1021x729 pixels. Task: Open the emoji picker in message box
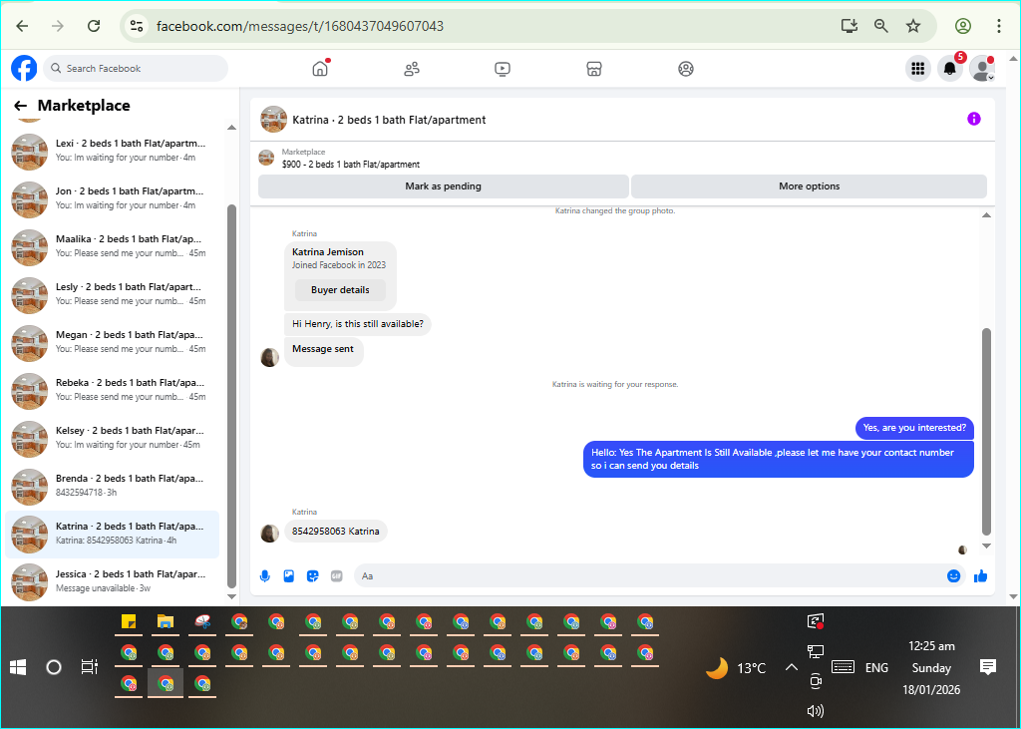(x=953, y=575)
